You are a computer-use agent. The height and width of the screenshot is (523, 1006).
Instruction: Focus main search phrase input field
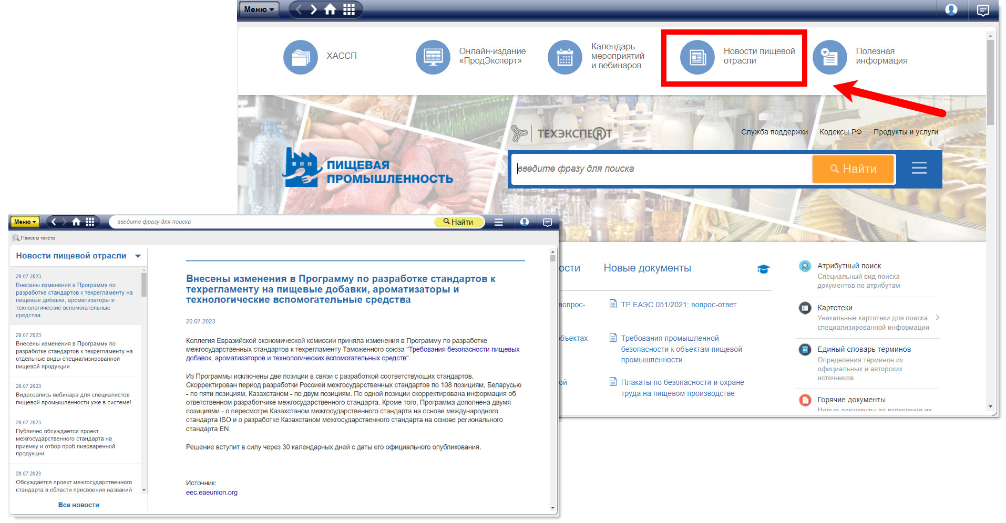[x=661, y=169]
